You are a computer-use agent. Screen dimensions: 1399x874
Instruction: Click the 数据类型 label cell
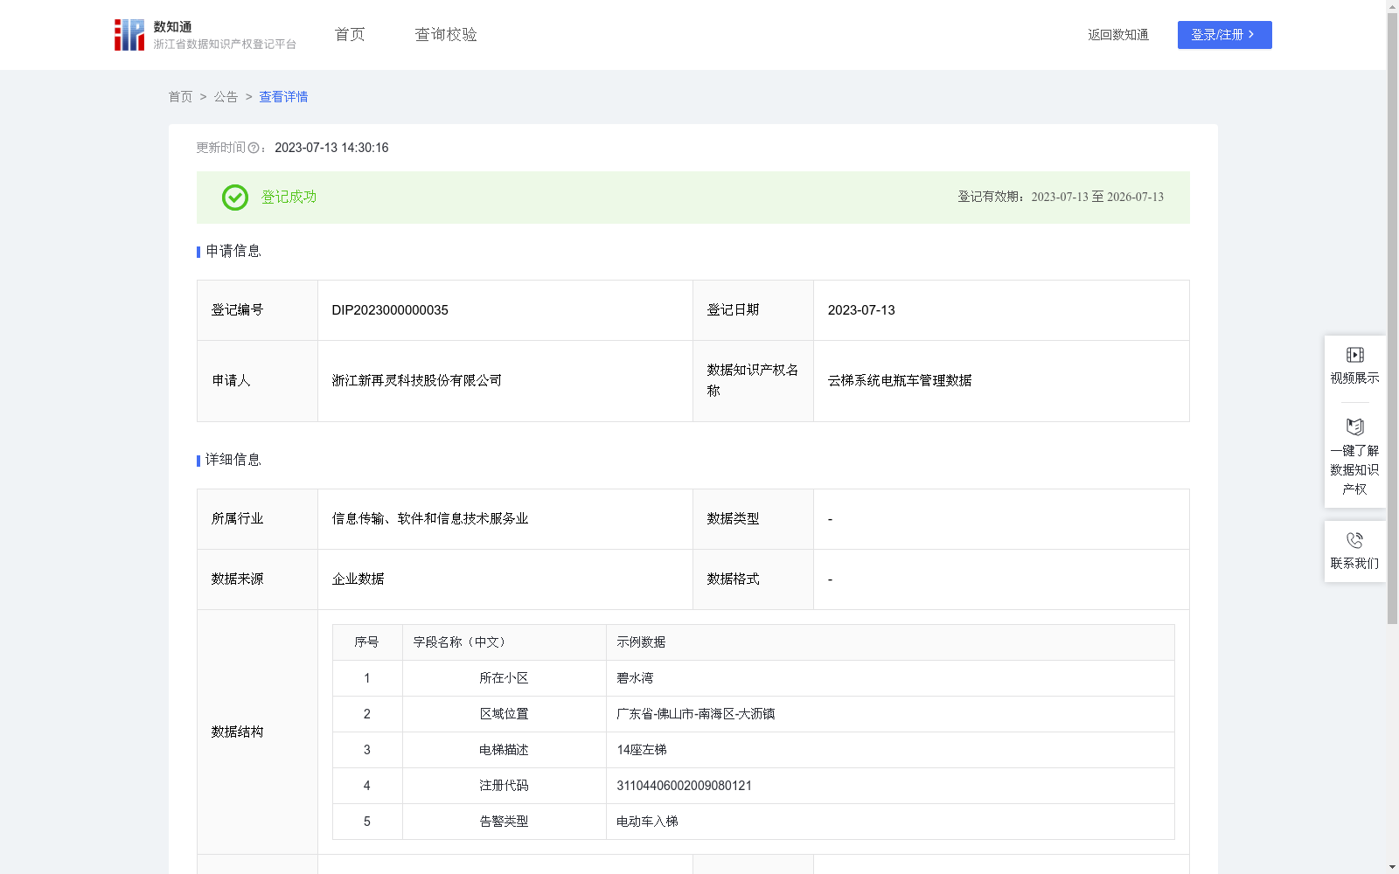[x=753, y=519]
